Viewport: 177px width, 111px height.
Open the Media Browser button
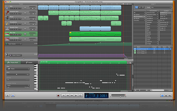pyautogui.click(x=170, y=96)
